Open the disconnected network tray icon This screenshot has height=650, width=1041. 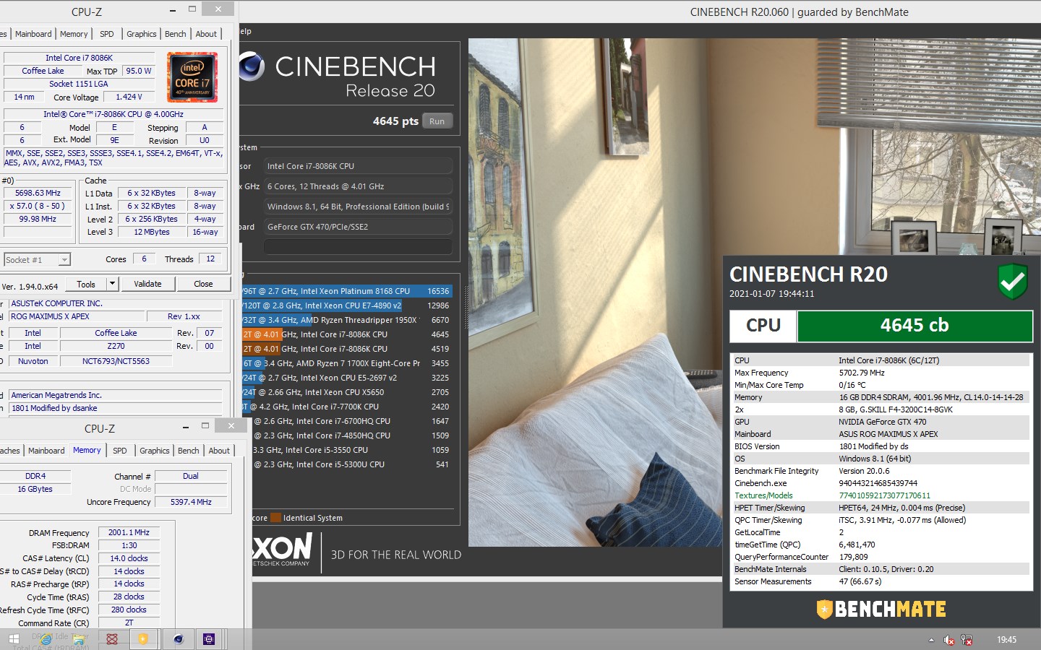[967, 640]
